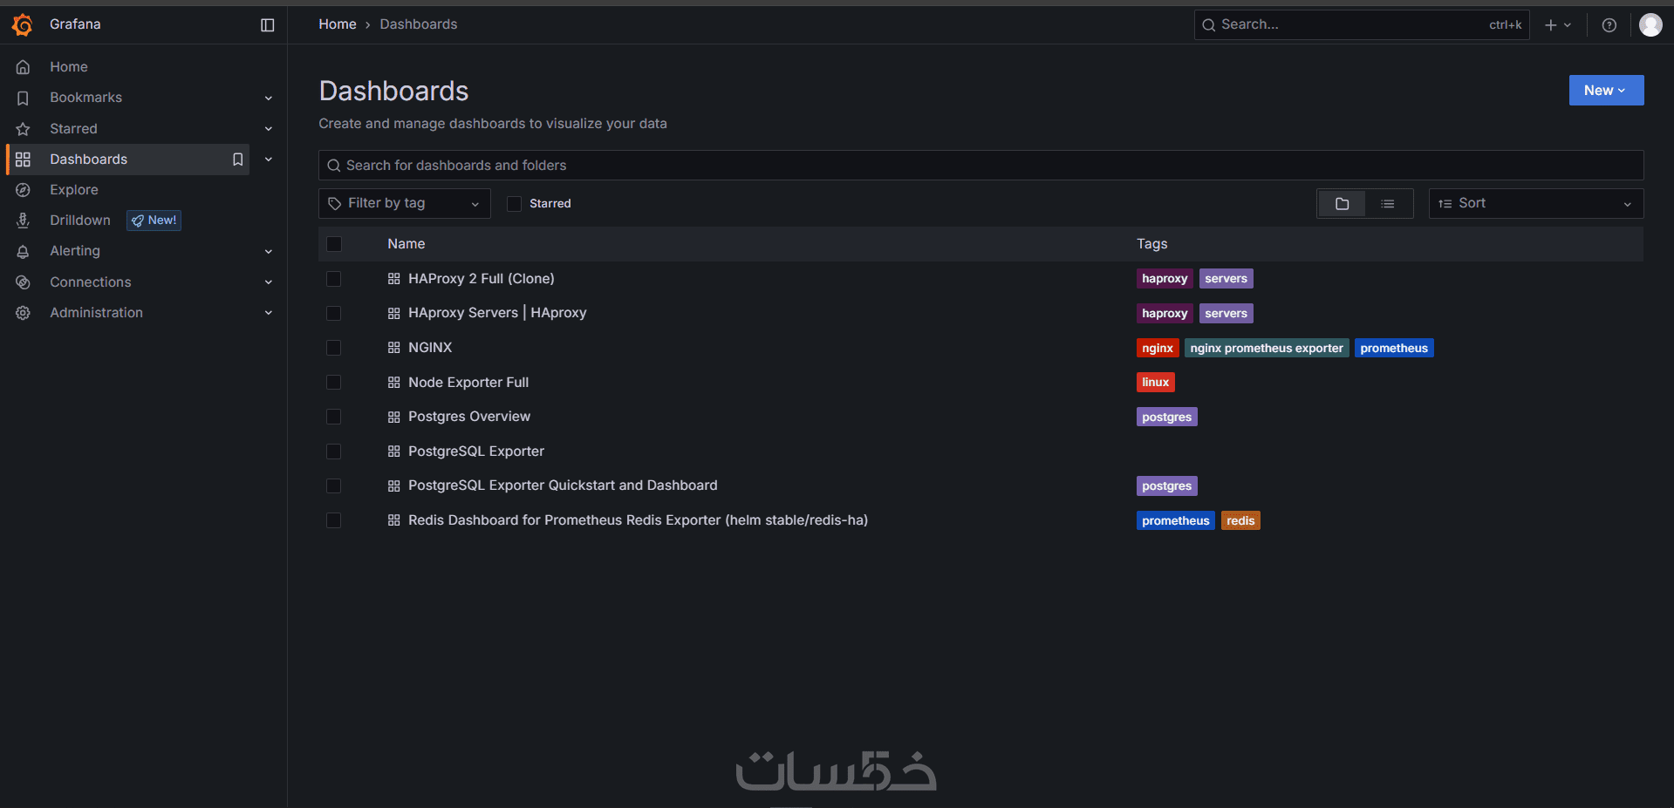Screen dimensions: 1674x808
Task: Open PostgreSQL Exporter Quickstart and Dashboard link
Action: coord(563,485)
